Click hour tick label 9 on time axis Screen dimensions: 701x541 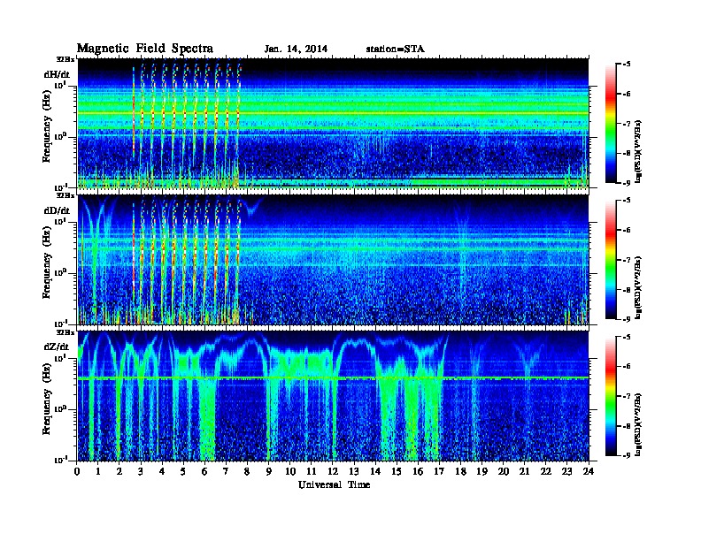click(x=269, y=471)
